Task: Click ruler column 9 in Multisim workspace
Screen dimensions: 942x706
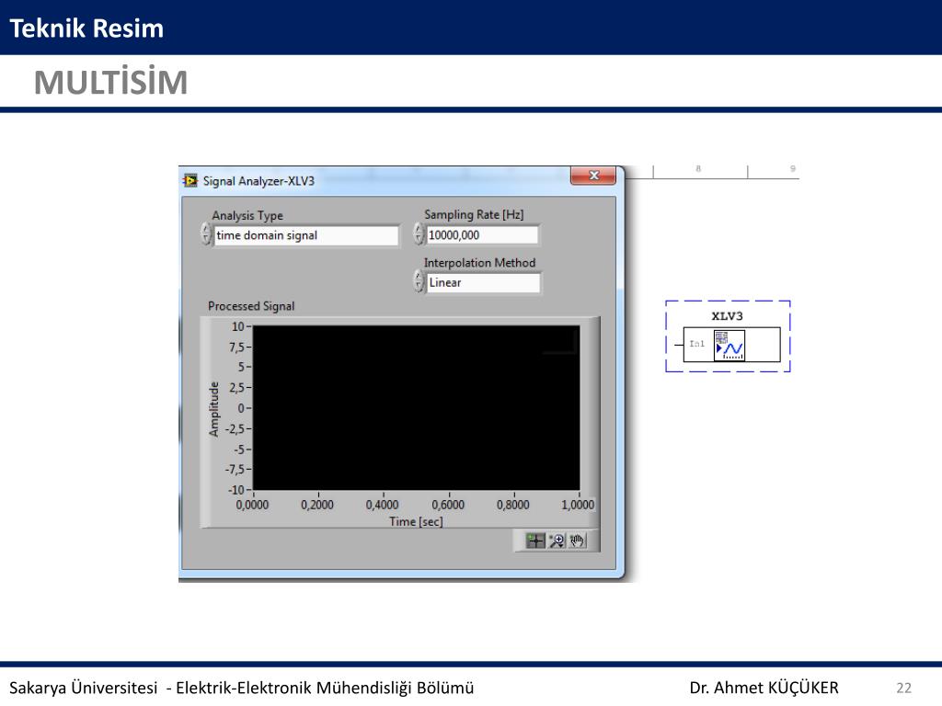Action: [x=792, y=169]
